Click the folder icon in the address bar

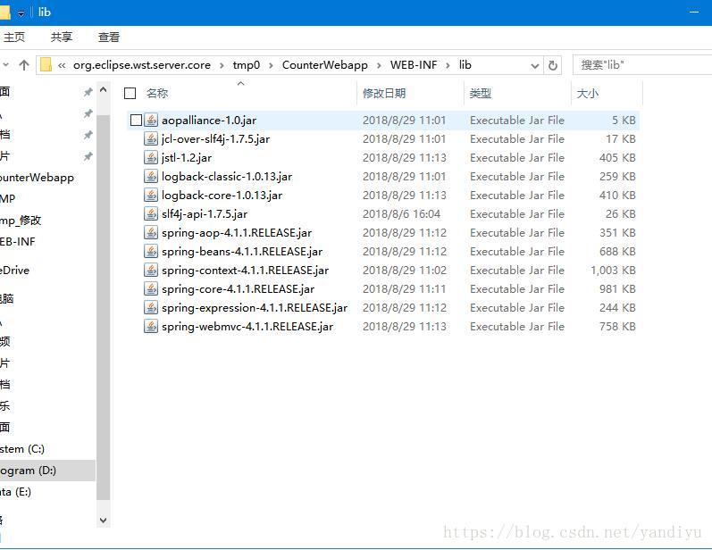46,65
